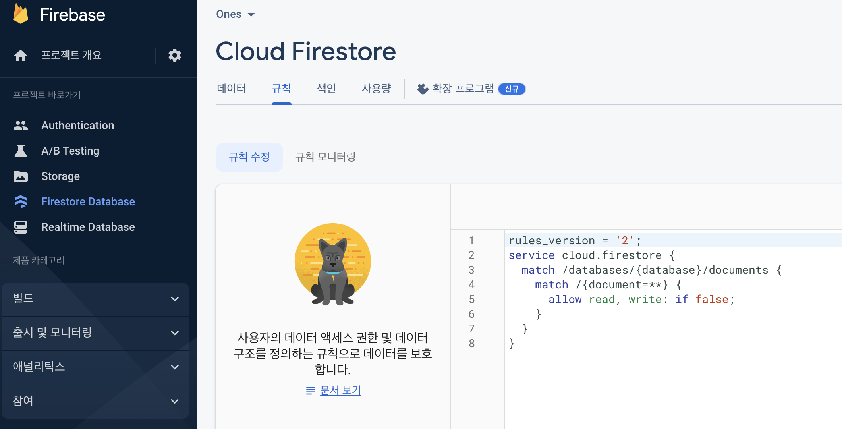Switch to the 데이터 tab
Image resolution: width=842 pixels, height=429 pixels.
[232, 89]
